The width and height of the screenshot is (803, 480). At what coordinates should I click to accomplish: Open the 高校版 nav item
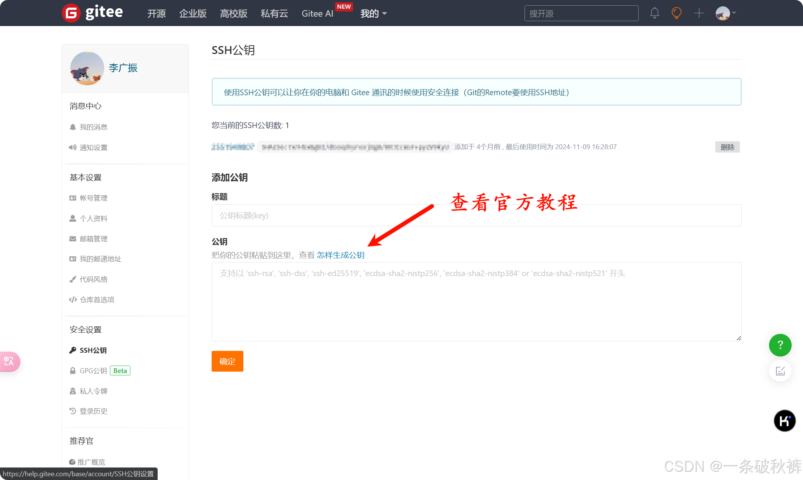(234, 14)
